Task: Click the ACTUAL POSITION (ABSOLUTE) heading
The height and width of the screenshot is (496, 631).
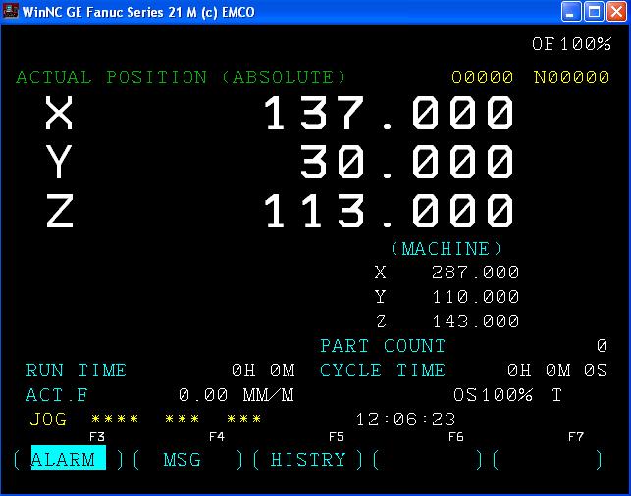Action: 181,77
